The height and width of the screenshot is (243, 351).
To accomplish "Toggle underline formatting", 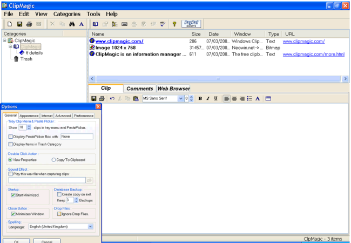I will [215, 98].
